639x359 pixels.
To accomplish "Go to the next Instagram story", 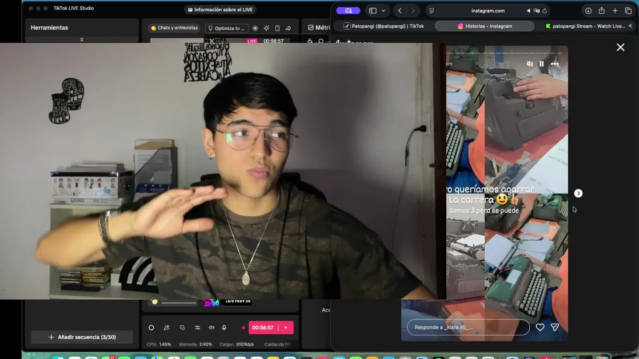I will tap(578, 193).
